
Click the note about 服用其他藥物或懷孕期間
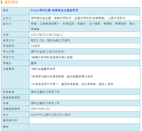62,76
